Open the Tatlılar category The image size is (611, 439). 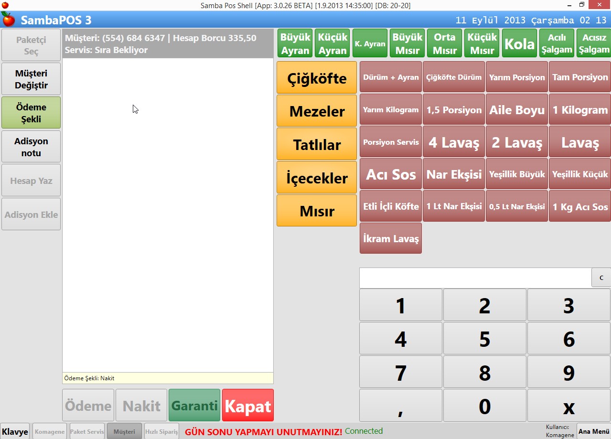pos(317,144)
